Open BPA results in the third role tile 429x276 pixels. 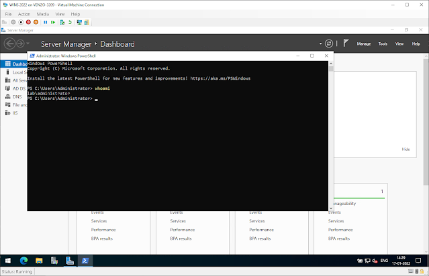click(260, 238)
